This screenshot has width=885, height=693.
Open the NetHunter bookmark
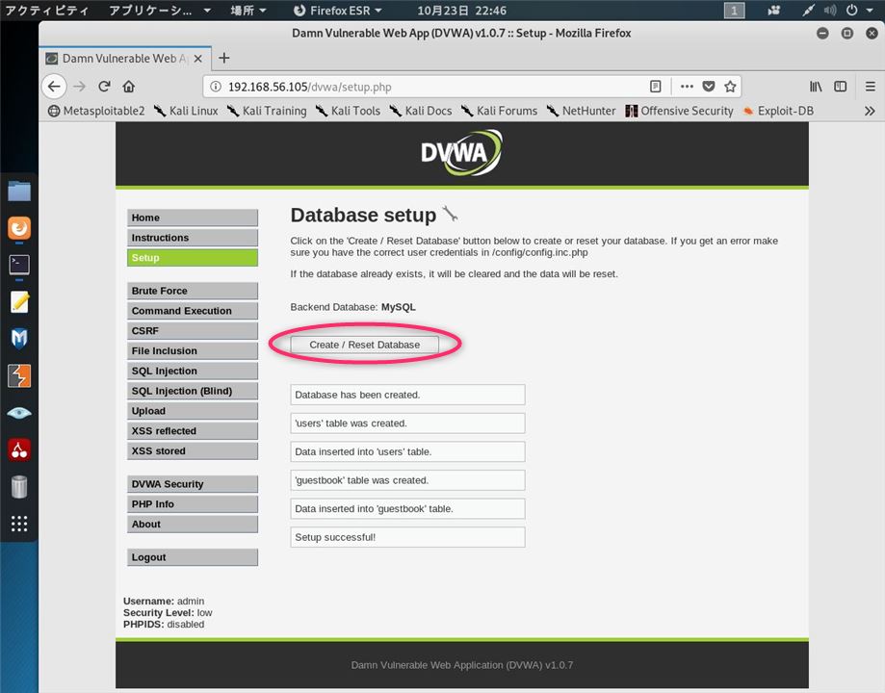click(581, 112)
